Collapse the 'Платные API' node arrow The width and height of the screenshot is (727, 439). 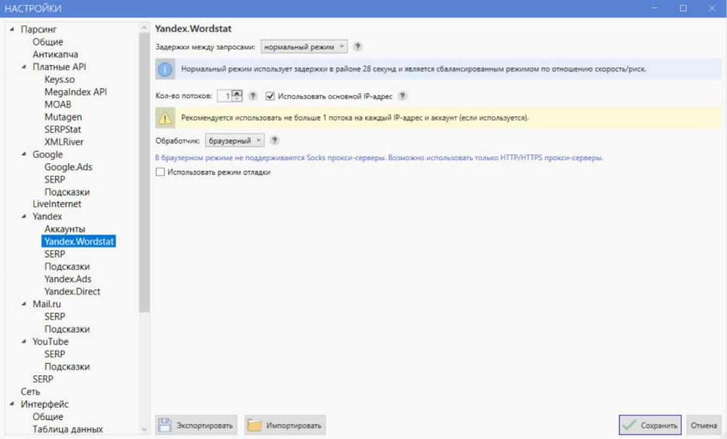click(24, 67)
